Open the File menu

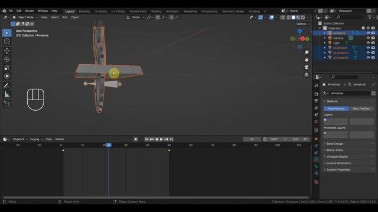click(11, 11)
